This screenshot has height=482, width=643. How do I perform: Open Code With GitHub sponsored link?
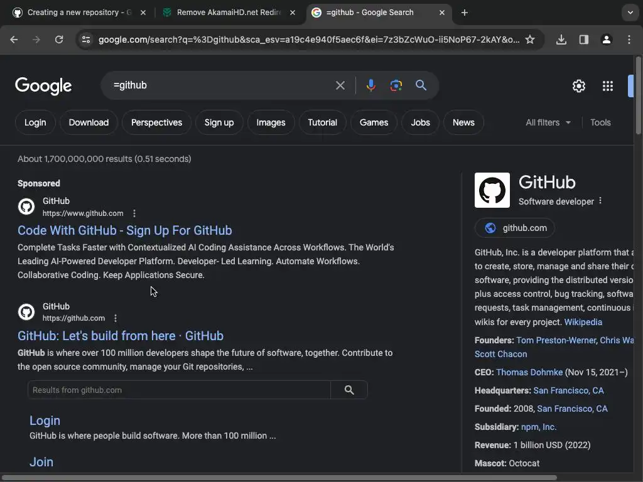click(125, 230)
